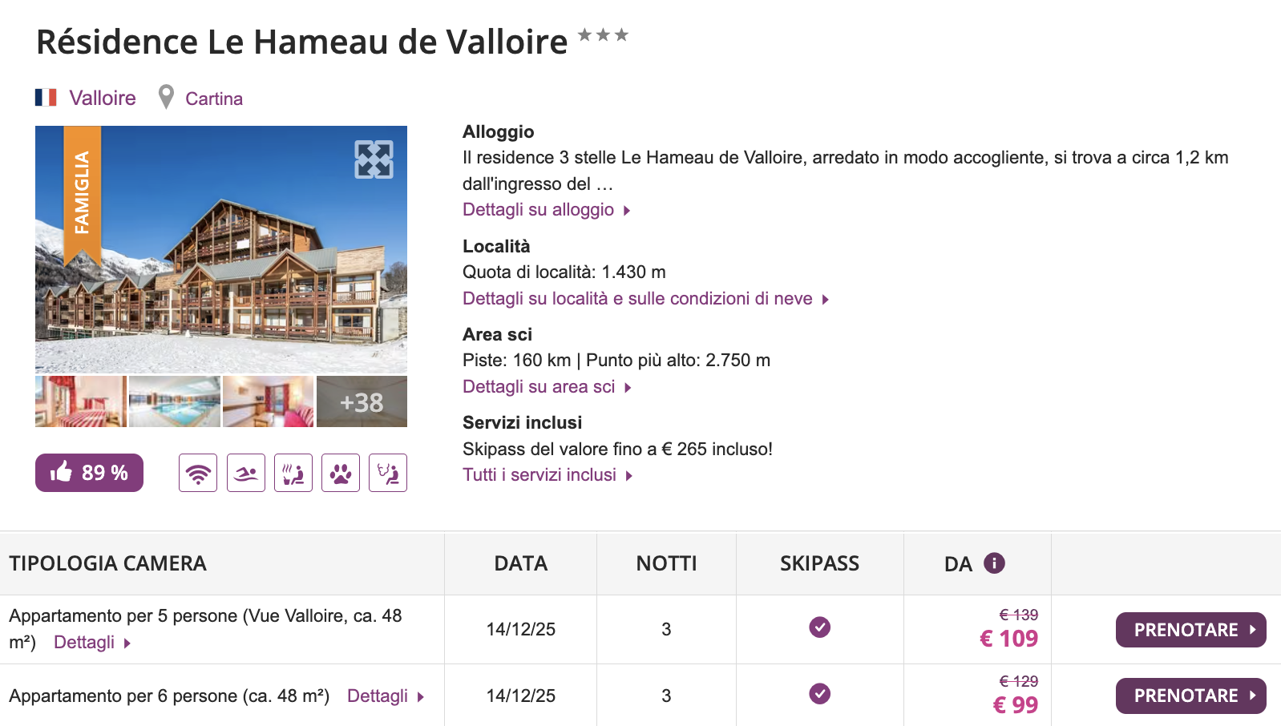
Task: Click the sauna amenity icon
Action: pos(293,473)
